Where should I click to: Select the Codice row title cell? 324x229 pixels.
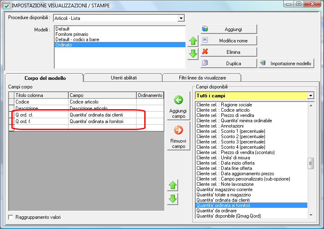41,102
